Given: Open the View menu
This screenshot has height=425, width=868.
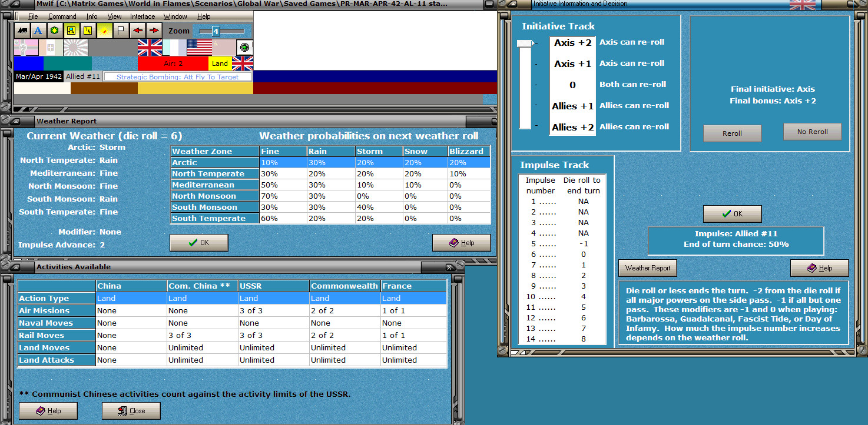Looking at the screenshot, I should 114,16.
